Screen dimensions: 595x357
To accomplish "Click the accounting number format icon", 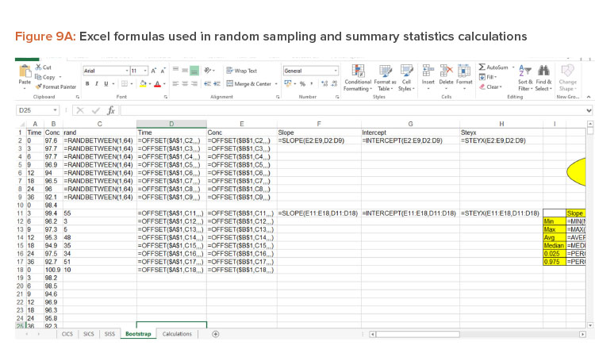I will click(x=288, y=83).
